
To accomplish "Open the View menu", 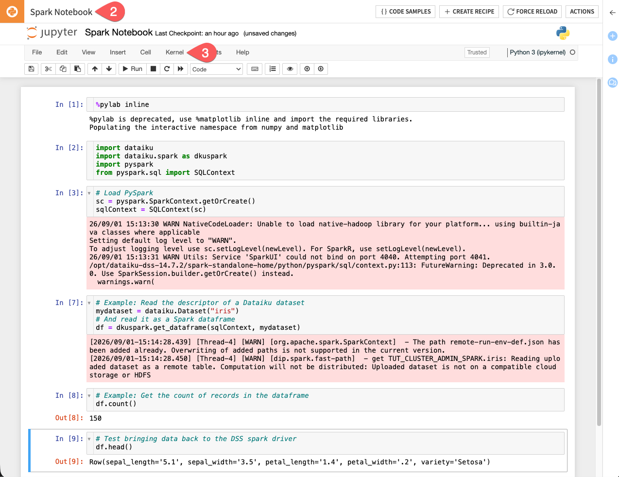I will pos(88,52).
